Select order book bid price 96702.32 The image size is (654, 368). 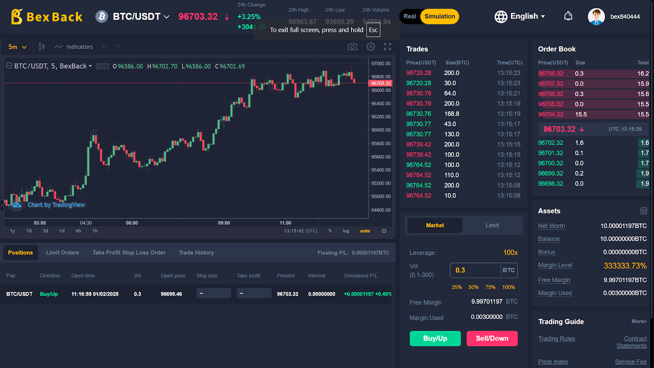(x=551, y=143)
